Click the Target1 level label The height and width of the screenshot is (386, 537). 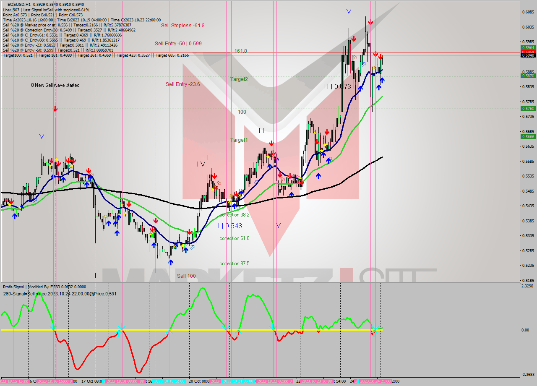[239, 140]
